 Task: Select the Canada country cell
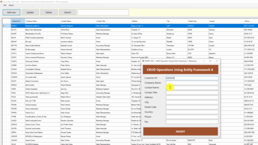226,46
